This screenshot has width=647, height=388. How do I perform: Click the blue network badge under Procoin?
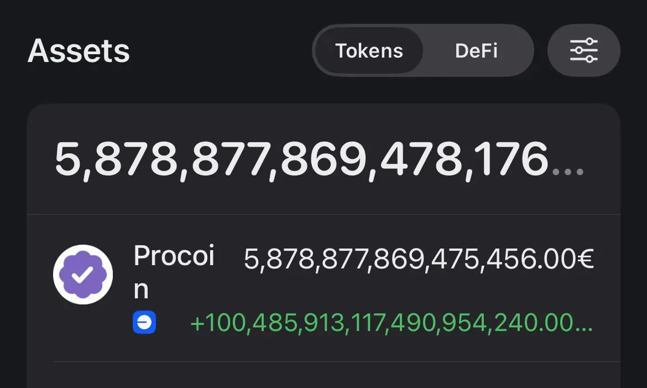144,322
